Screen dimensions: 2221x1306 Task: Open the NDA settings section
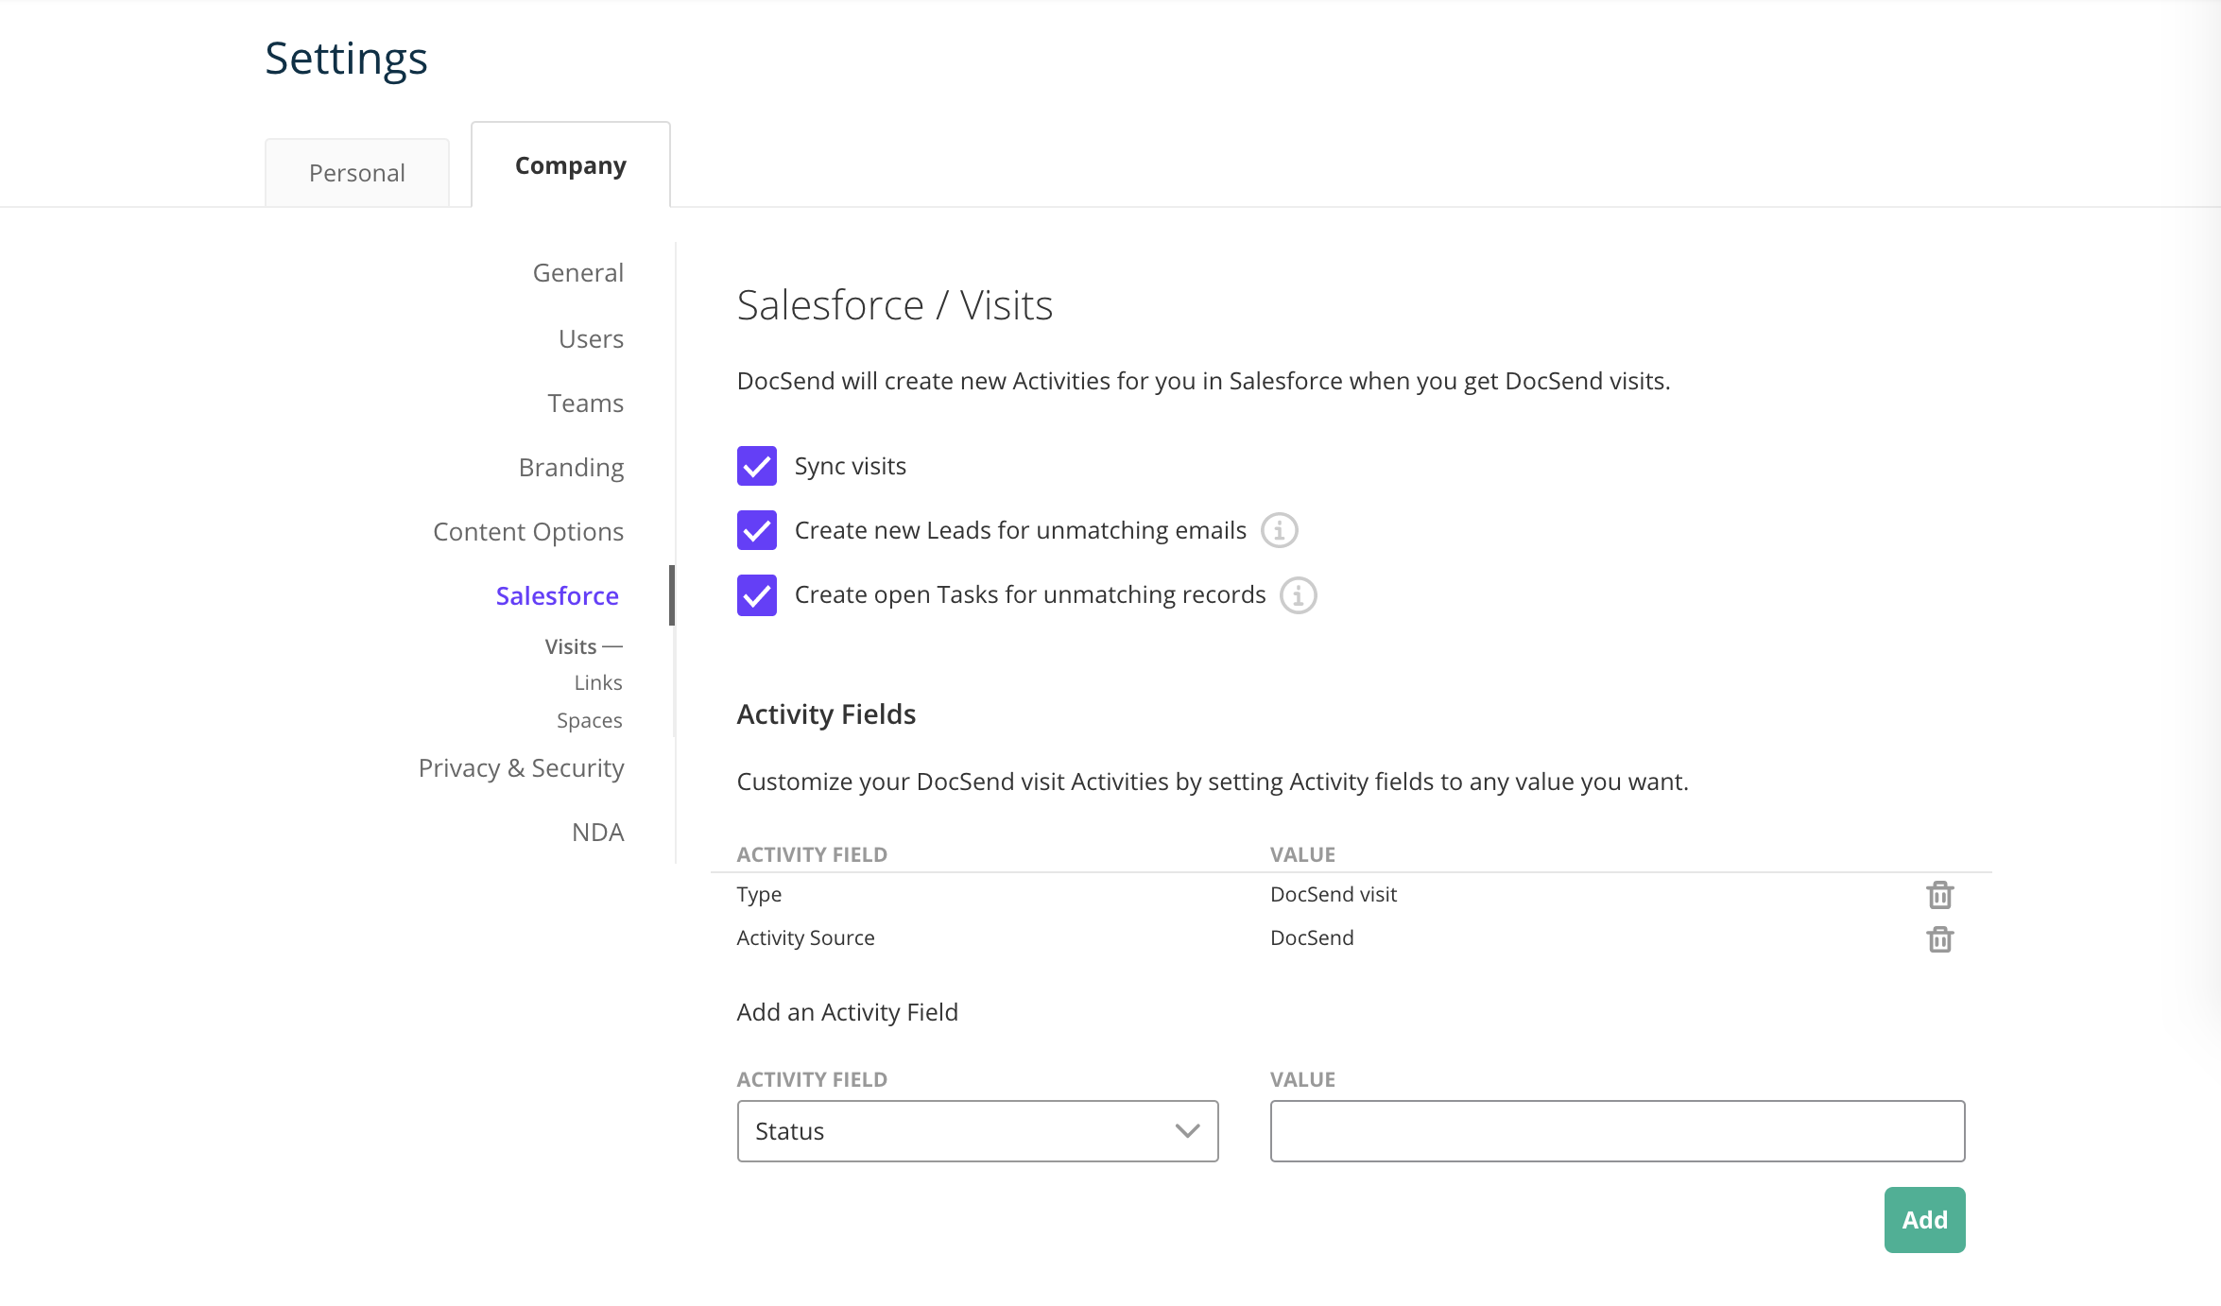coord(598,833)
